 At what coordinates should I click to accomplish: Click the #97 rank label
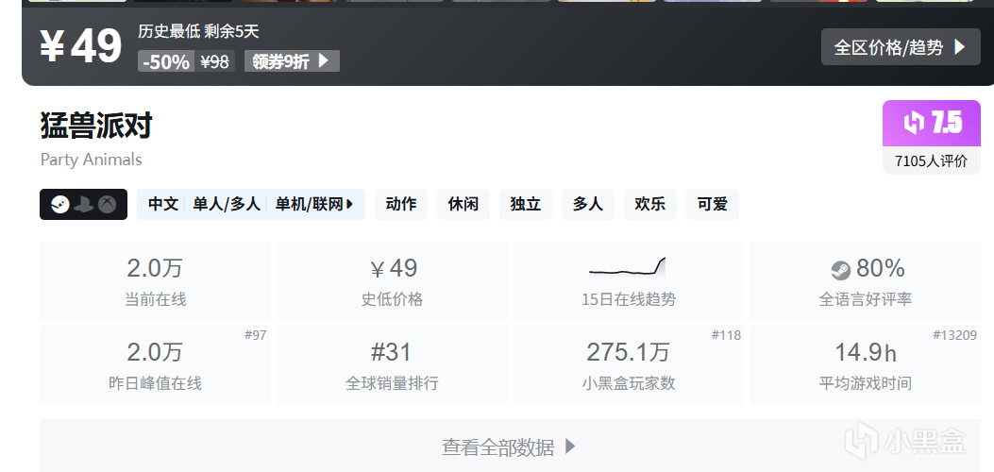[256, 335]
